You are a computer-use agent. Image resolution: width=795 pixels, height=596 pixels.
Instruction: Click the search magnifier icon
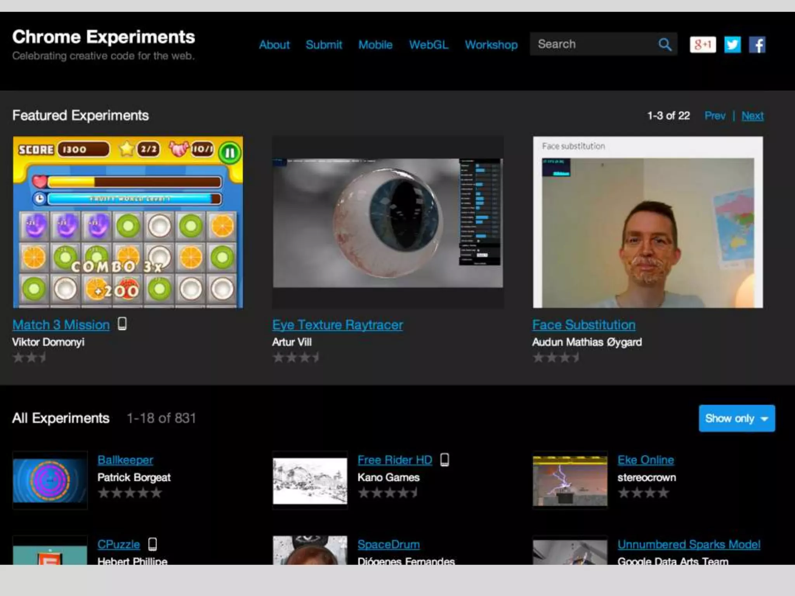tap(665, 44)
